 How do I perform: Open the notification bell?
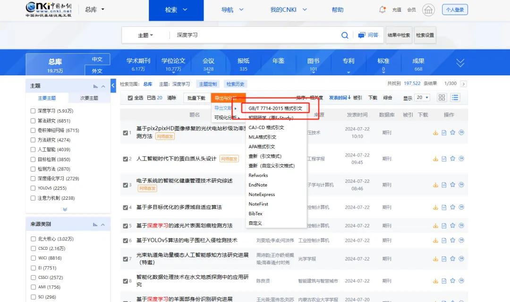point(382,10)
